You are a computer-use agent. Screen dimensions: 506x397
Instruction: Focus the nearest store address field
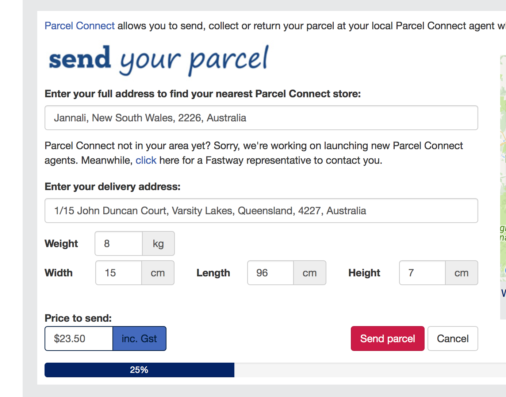(x=261, y=118)
